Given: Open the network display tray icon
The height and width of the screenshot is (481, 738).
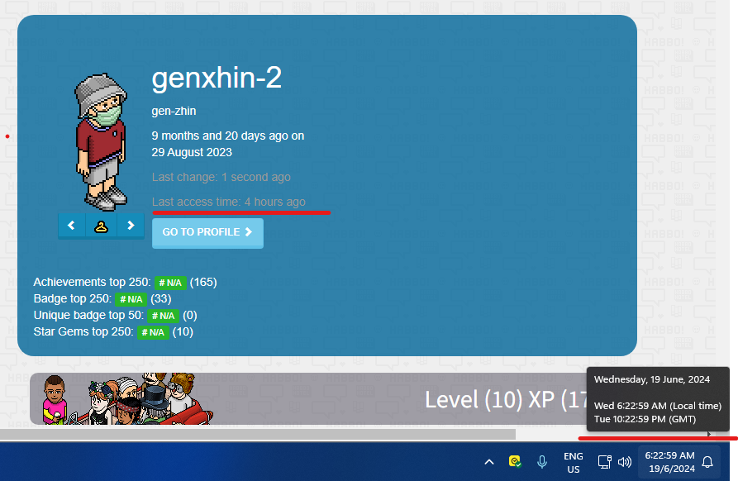Looking at the screenshot, I should (604, 462).
